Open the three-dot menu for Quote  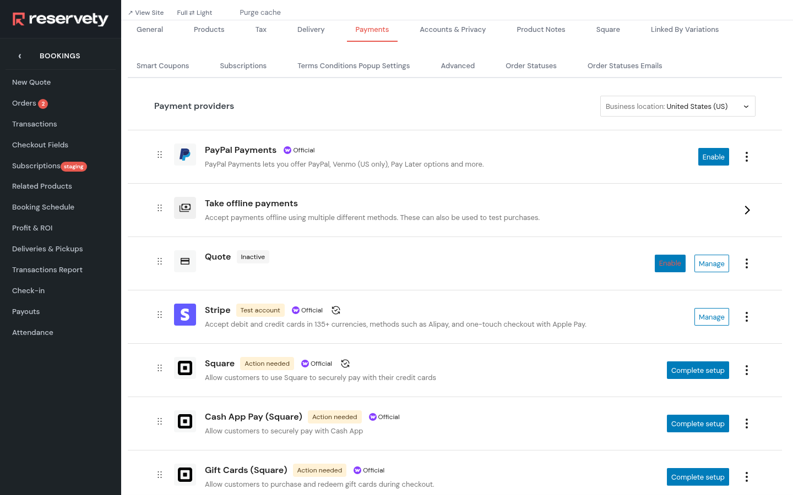[747, 263]
